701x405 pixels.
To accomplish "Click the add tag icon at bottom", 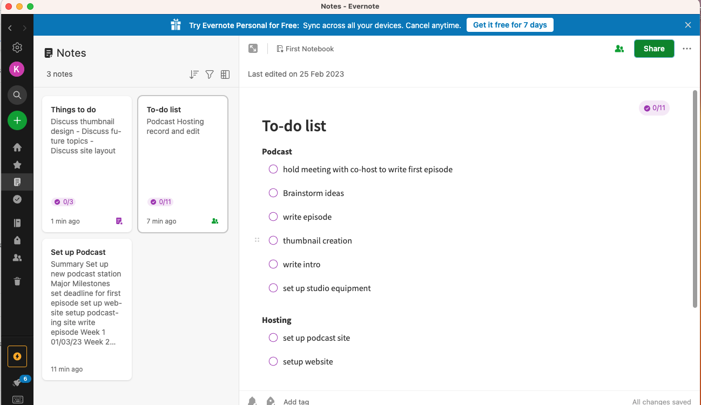I will click(271, 401).
